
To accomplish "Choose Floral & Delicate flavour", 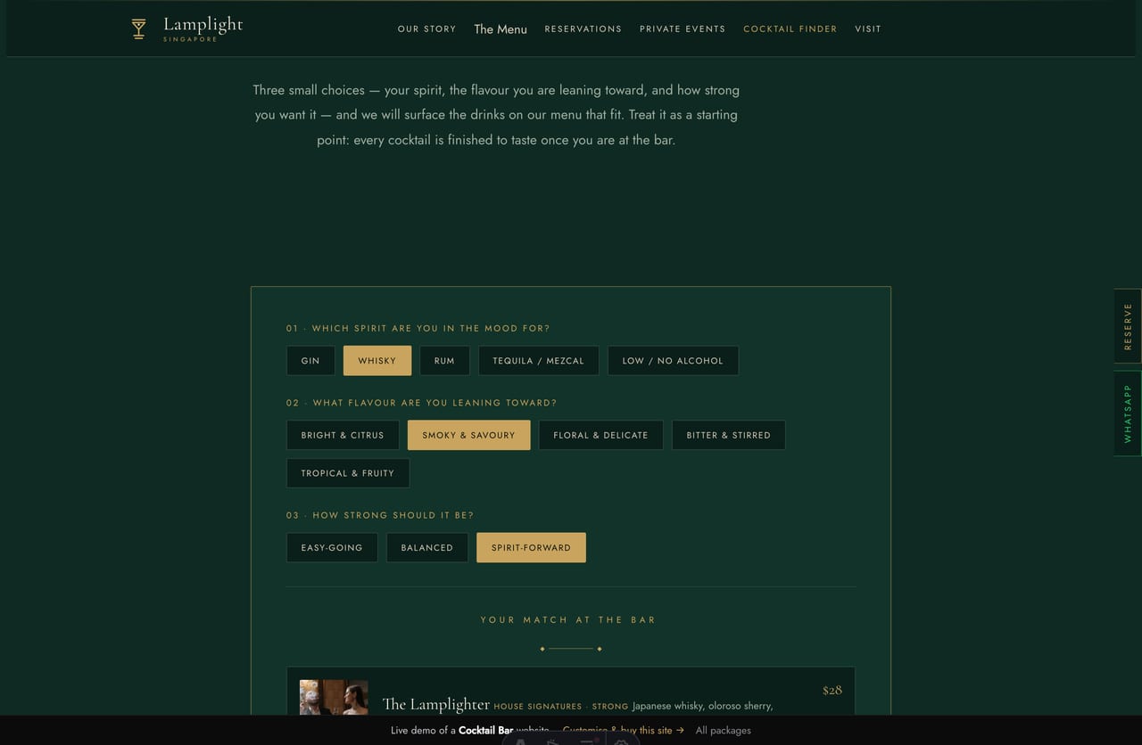I will click(600, 436).
